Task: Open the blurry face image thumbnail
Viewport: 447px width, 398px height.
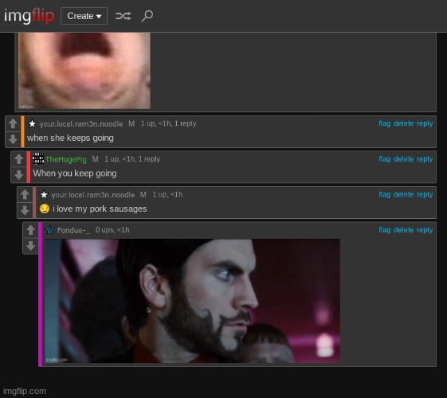Action: [x=84, y=71]
